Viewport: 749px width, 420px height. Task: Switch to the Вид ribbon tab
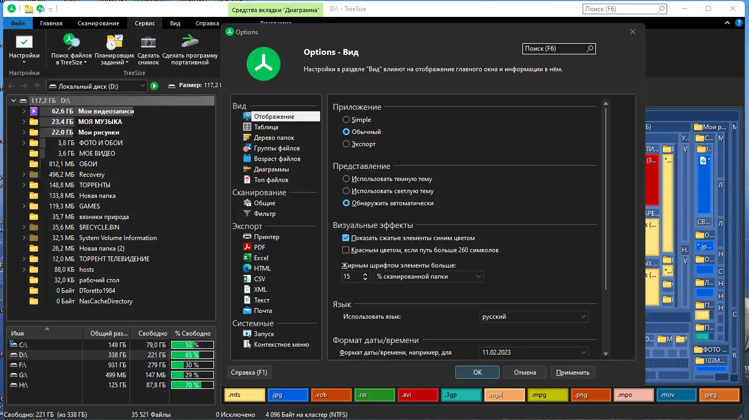[175, 23]
